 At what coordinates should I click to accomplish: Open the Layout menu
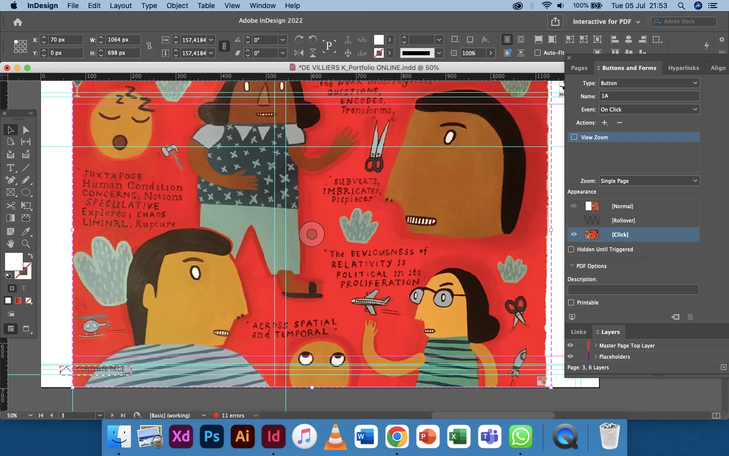(x=121, y=6)
